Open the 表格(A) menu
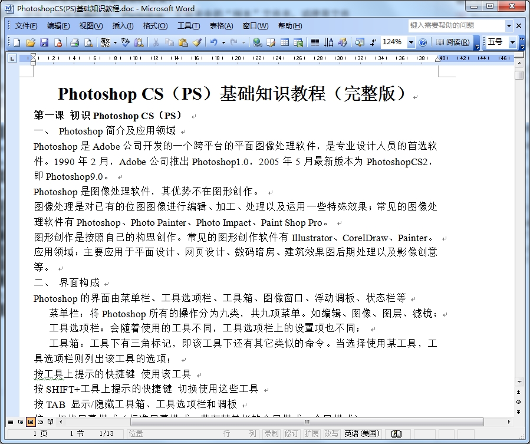The image size is (530, 444). (x=222, y=26)
